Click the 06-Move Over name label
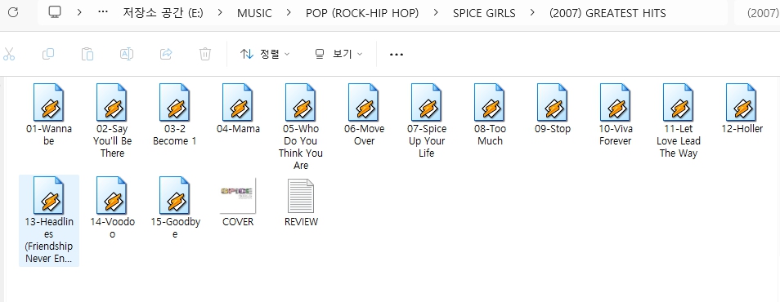780x302 pixels. point(364,135)
